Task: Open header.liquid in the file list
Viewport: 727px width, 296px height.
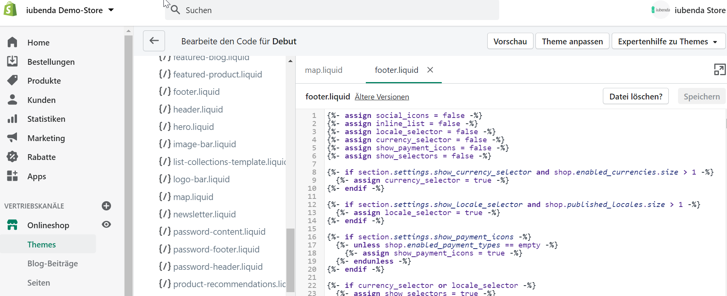Action: click(x=198, y=109)
